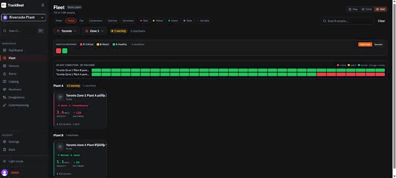396x178 pixels.
Task: Open the Toronto Zone 1 Plant B pump card
Action: point(80,159)
